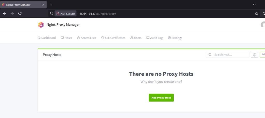This screenshot has height=118, width=265.
Task: Select the Nginx Proxy Manager browser tab
Action: coord(23,5)
